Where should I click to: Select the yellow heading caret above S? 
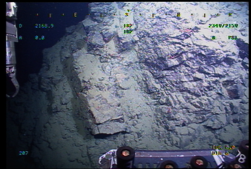pyautogui.click(x=128, y=10)
